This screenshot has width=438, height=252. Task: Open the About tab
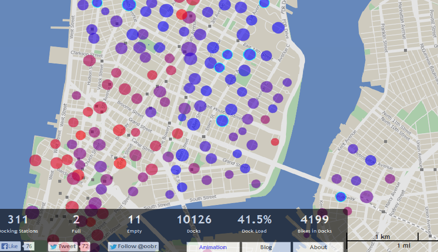[x=318, y=247]
